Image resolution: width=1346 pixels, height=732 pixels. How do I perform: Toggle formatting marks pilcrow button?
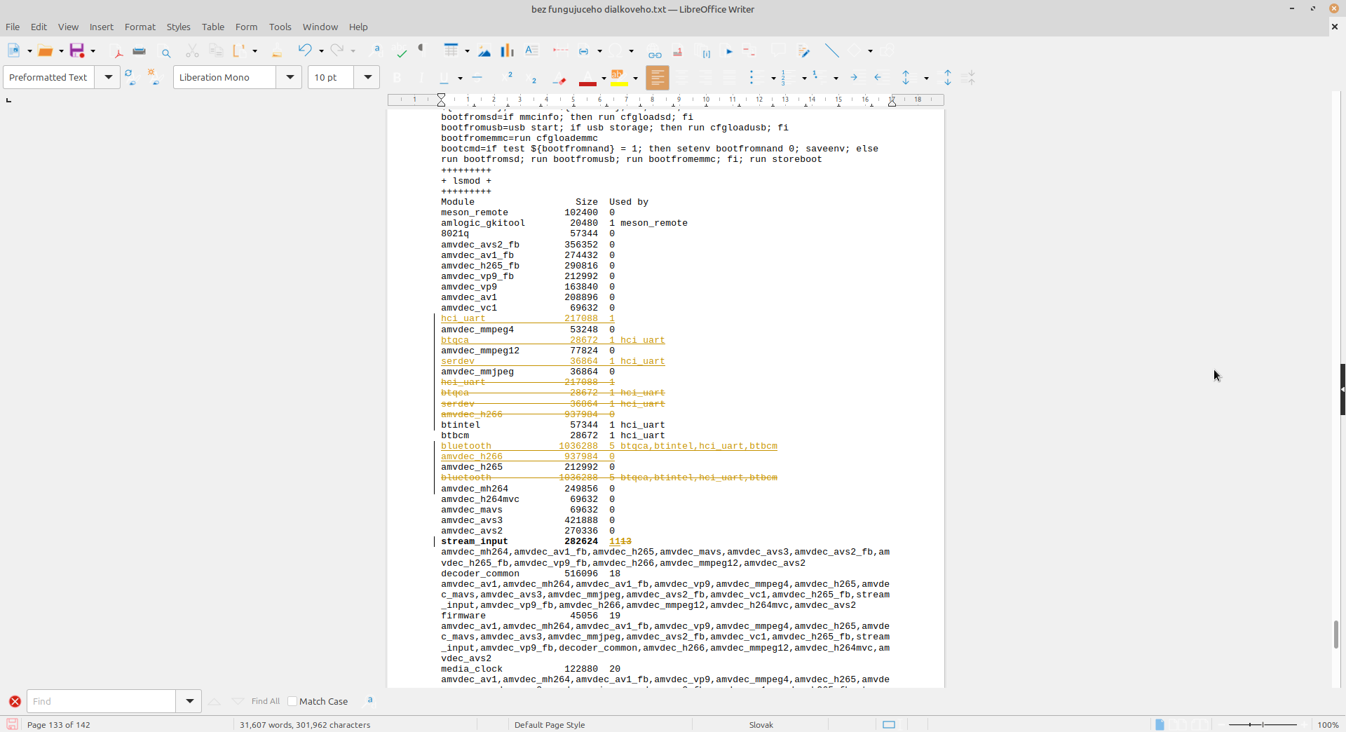coord(422,50)
